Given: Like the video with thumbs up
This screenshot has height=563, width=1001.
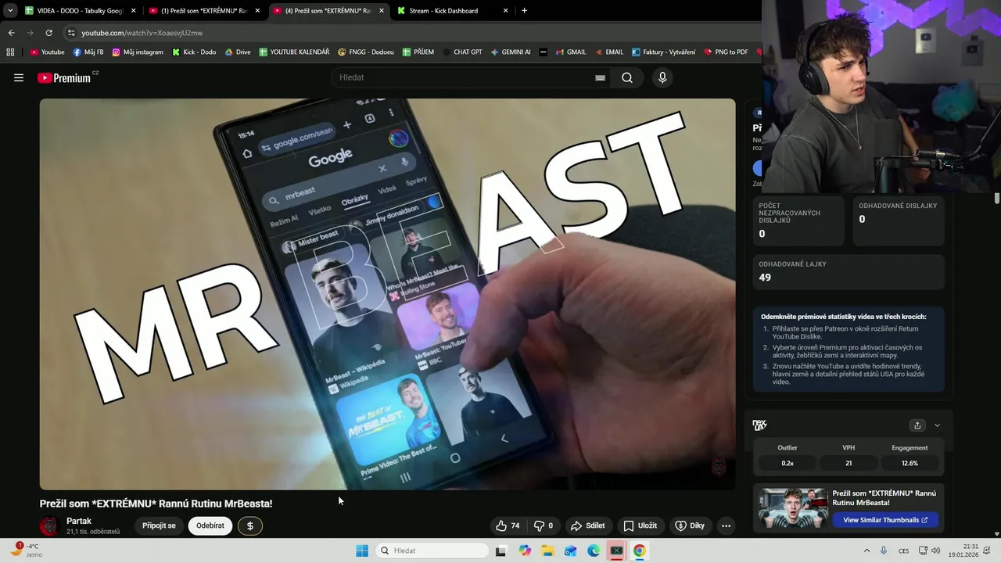Looking at the screenshot, I should point(508,525).
